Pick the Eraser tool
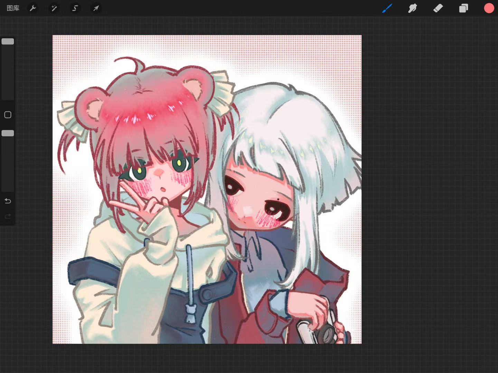498x373 pixels. (x=438, y=8)
